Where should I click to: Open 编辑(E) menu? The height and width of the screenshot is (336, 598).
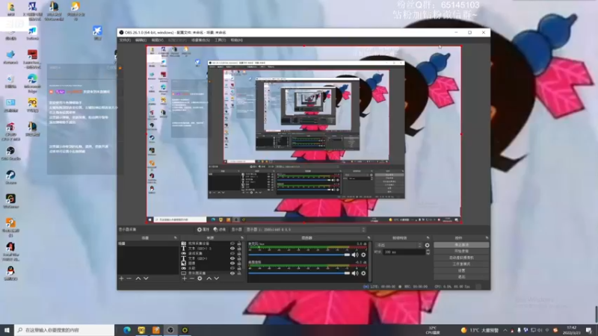click(x=141, y=40)
